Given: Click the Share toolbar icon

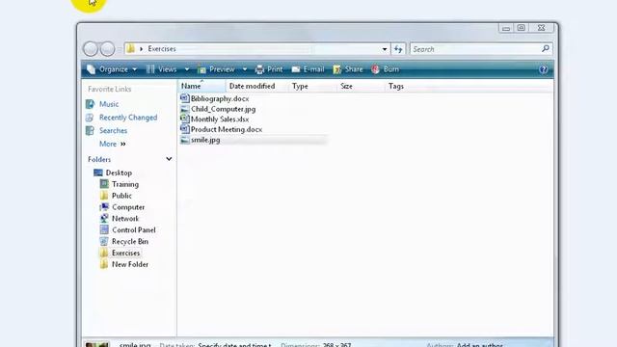Looking at the screenshot, I should [337, 69].
